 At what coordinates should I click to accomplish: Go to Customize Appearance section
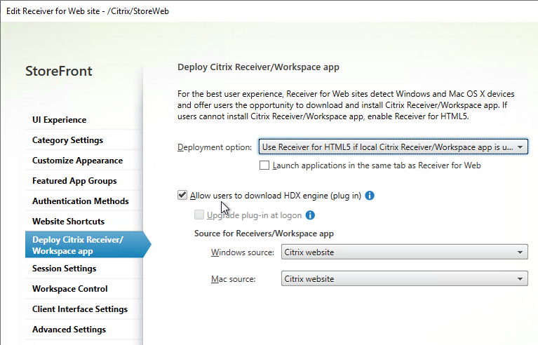pyautogui.click(x=84, y=161)
